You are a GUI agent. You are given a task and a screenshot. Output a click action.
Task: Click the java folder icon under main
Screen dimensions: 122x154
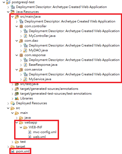(x=21, y=118)
